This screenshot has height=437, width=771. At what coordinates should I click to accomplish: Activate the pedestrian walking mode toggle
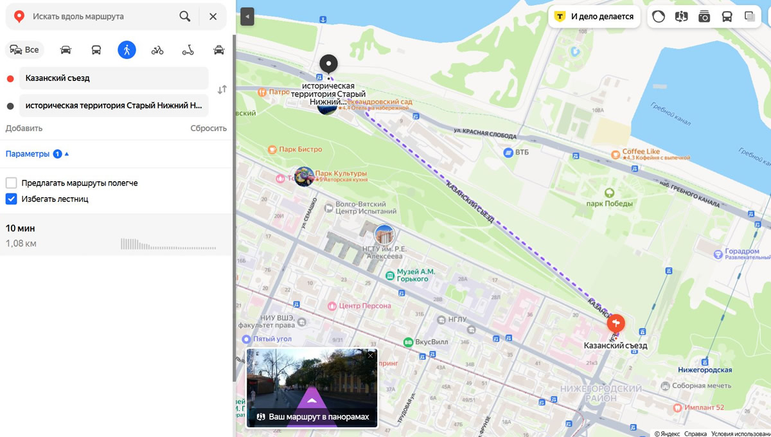tap(127, 50)
